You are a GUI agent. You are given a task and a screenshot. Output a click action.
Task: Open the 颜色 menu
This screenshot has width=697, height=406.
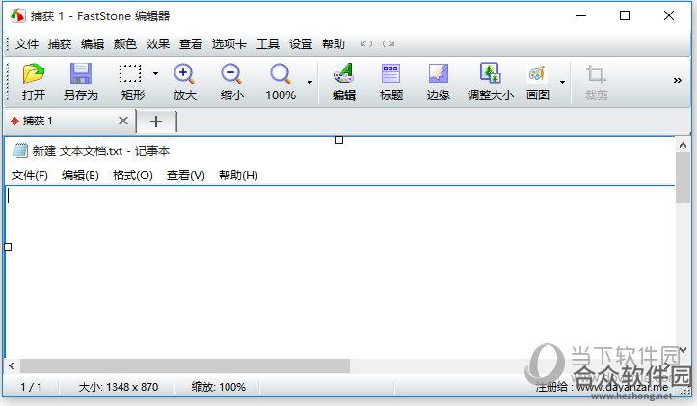tap(125, 44)
